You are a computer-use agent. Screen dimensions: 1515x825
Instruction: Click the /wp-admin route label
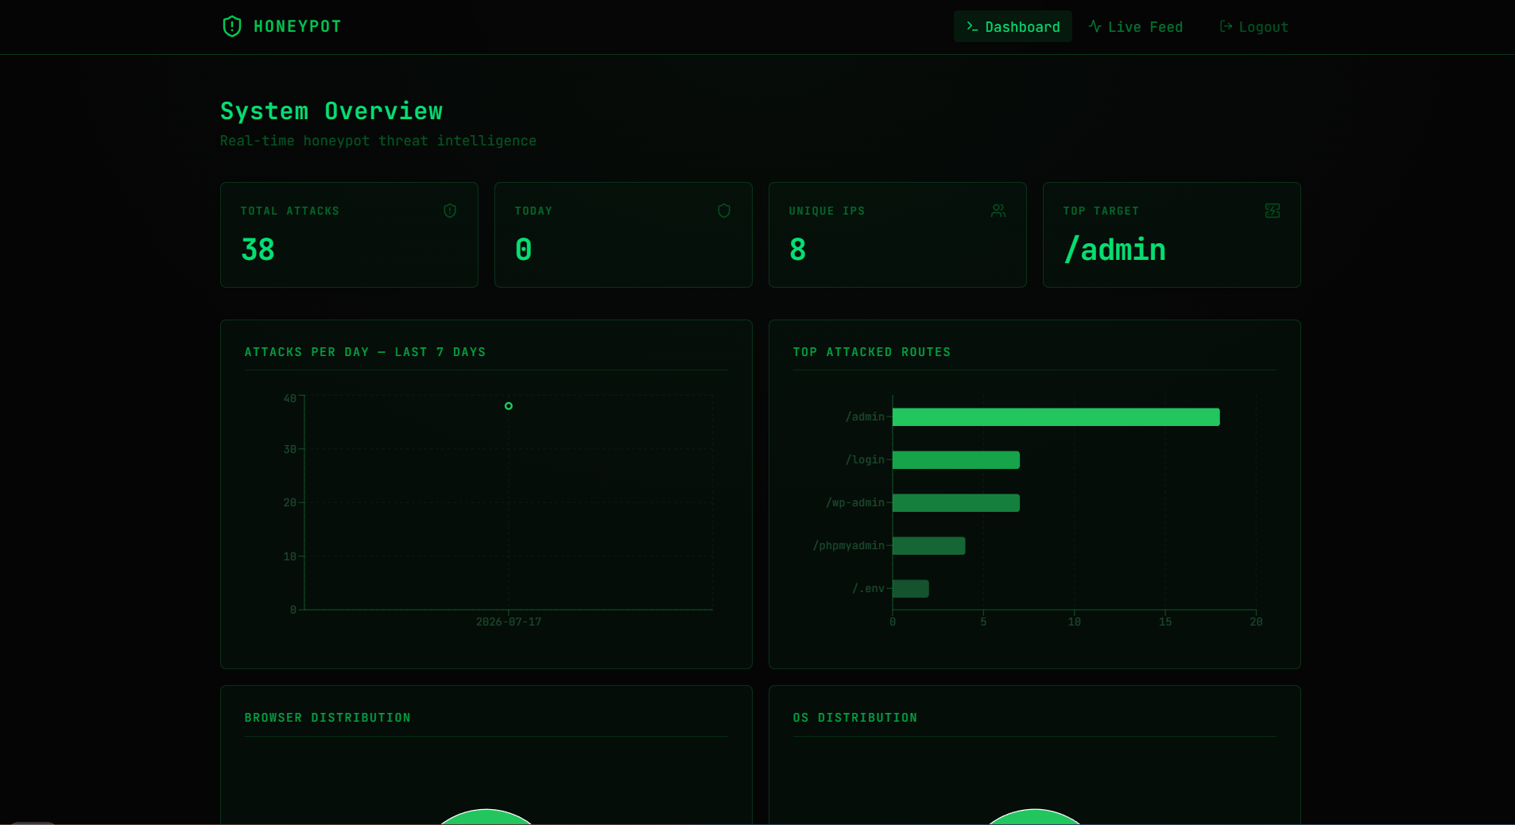point(855,502)
